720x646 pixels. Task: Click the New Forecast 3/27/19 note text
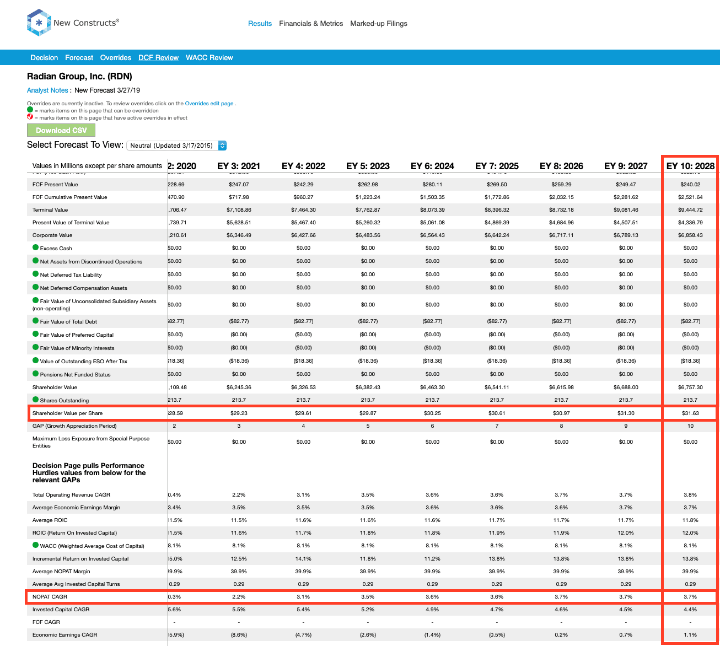pos(107,90)
